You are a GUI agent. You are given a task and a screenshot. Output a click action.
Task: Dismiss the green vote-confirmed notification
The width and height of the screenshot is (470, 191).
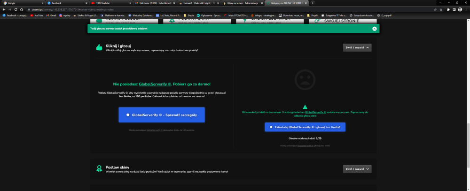click(375, 29)
